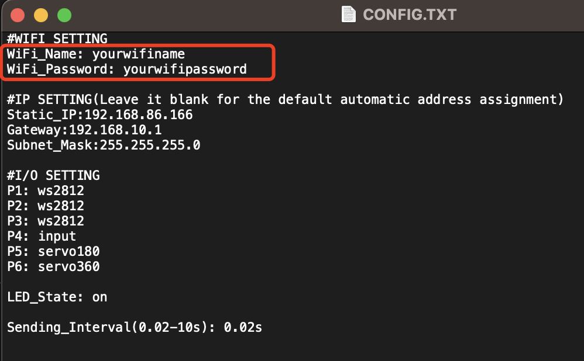Click the P4 input value
The image size is (584, 361).
pyautogui.click(x=57, y=236)
